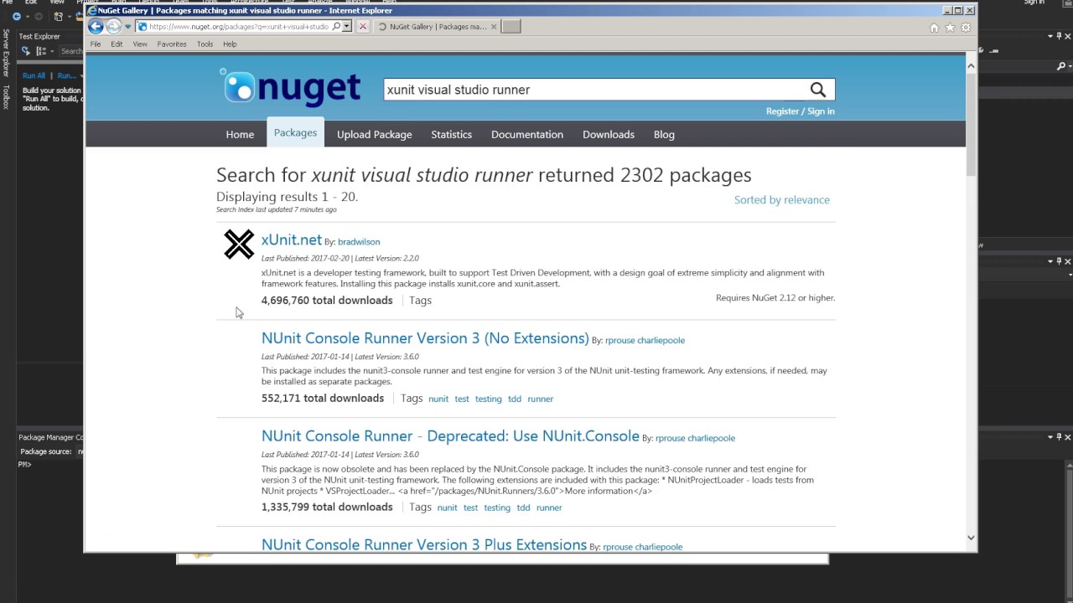The width and height of the screenshot is (1073, 603).
Task: Click Test Explorer's group-by toolbar icon
Action: [42, 51]
